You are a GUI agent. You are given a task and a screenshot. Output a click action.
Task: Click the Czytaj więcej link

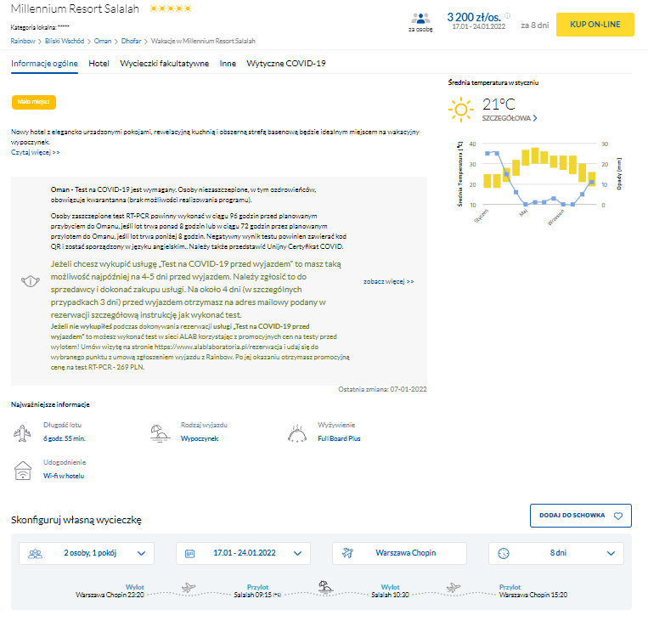[x=36, y=153]
